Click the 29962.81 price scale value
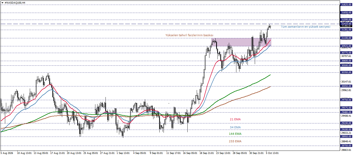353x156 pixels. point(346,90)
